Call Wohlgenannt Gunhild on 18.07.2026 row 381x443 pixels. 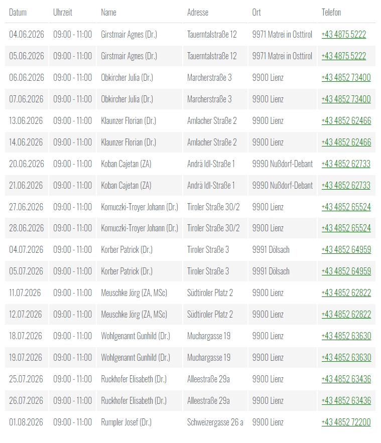click(346, 336)
